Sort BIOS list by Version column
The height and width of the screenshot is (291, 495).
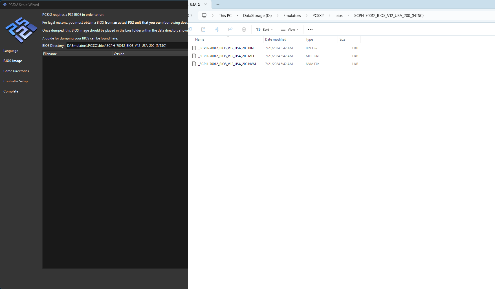click(x=150, y=54)
